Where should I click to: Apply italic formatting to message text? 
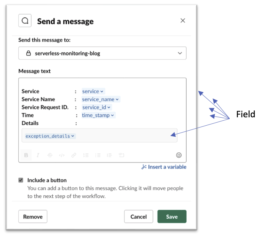coord(38,155)
